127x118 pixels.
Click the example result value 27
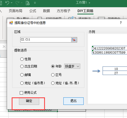coord(116,73)
